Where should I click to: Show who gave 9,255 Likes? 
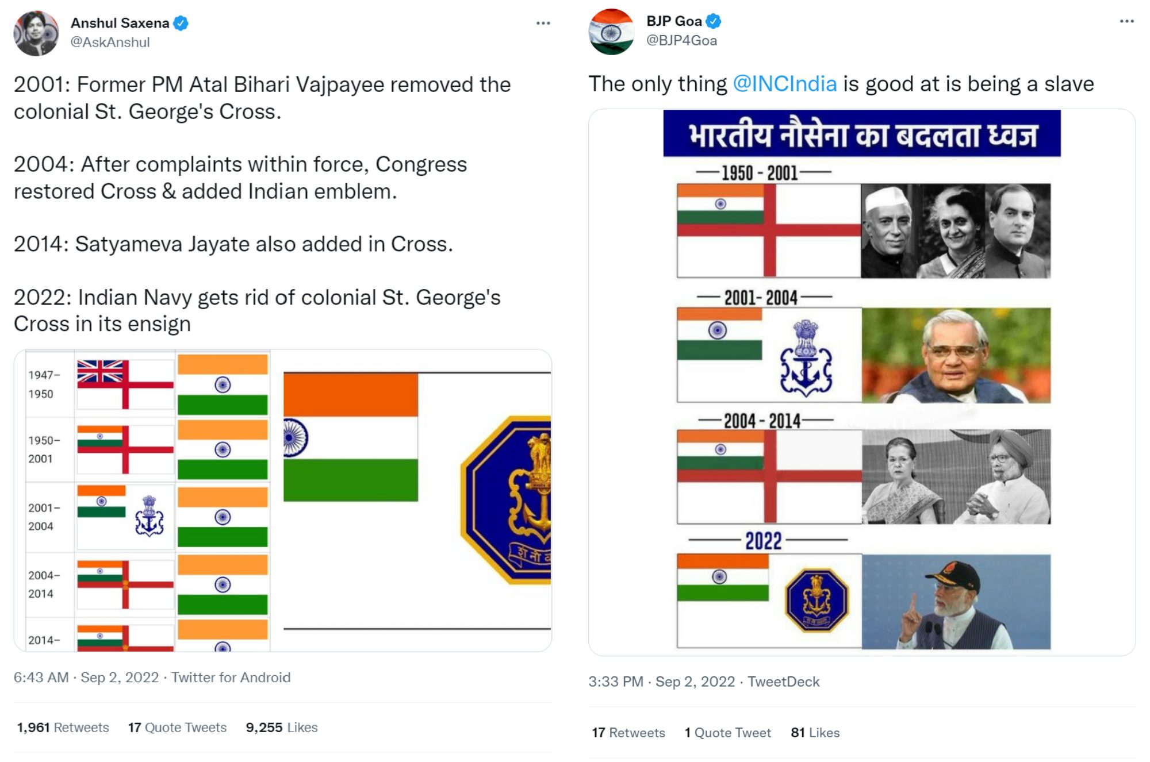(282, 728)
